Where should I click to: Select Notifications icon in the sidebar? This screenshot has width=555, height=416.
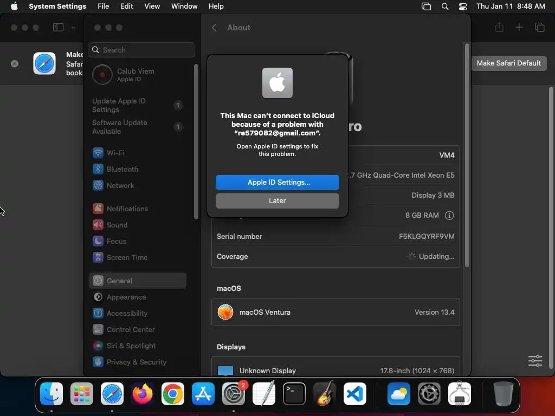pyautogui.click(x=98, y=209)
